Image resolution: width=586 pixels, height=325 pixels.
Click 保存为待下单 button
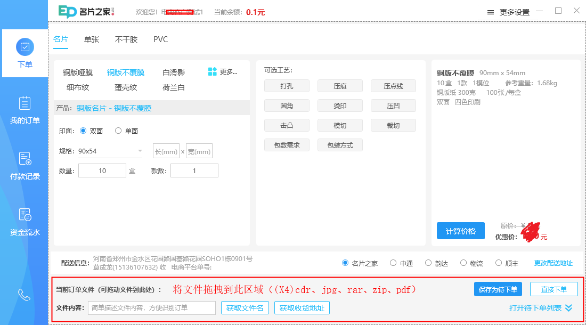pyautogui.click(x=498, y=289)
